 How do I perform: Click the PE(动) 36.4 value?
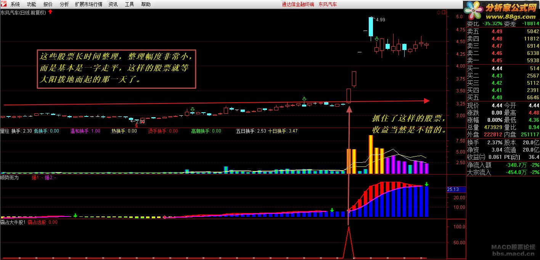pos(534,157)
